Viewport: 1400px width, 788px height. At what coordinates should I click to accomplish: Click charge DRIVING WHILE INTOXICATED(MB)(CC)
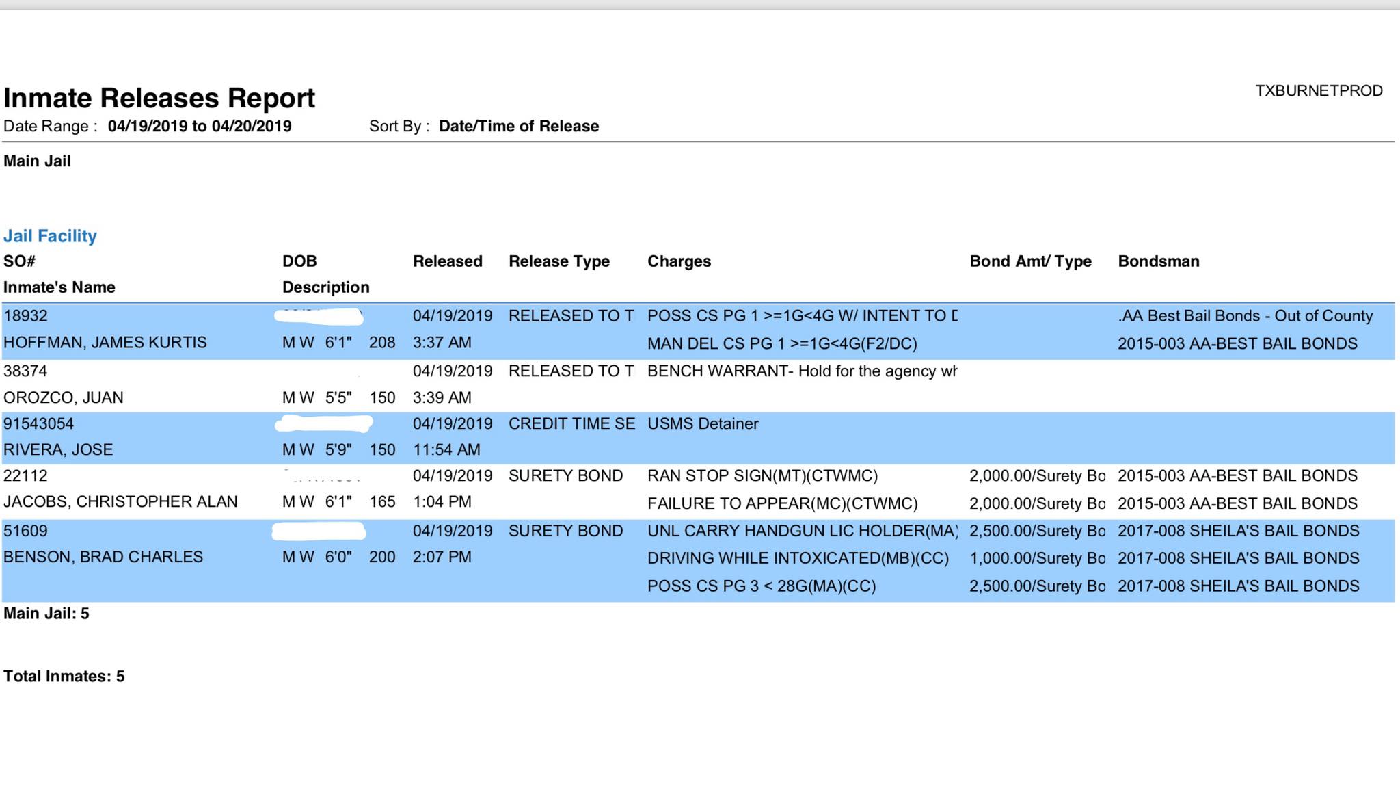(798, 558)
